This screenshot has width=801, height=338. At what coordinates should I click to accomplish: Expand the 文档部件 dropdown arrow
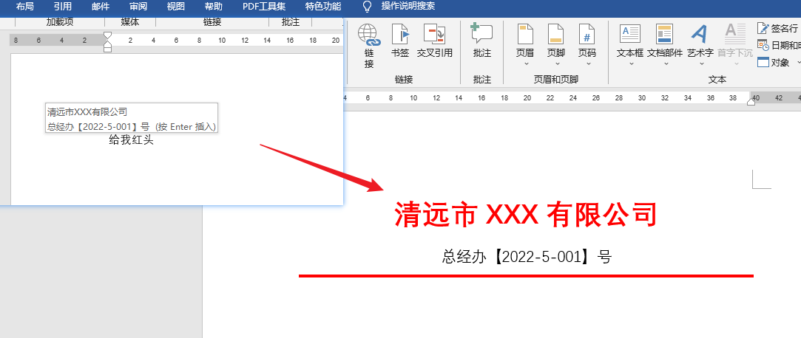click(666, 64)
